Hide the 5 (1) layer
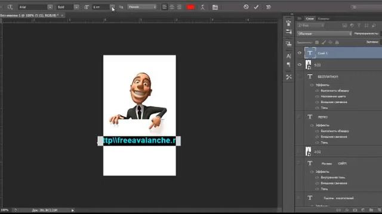 (x=300, y=65)
